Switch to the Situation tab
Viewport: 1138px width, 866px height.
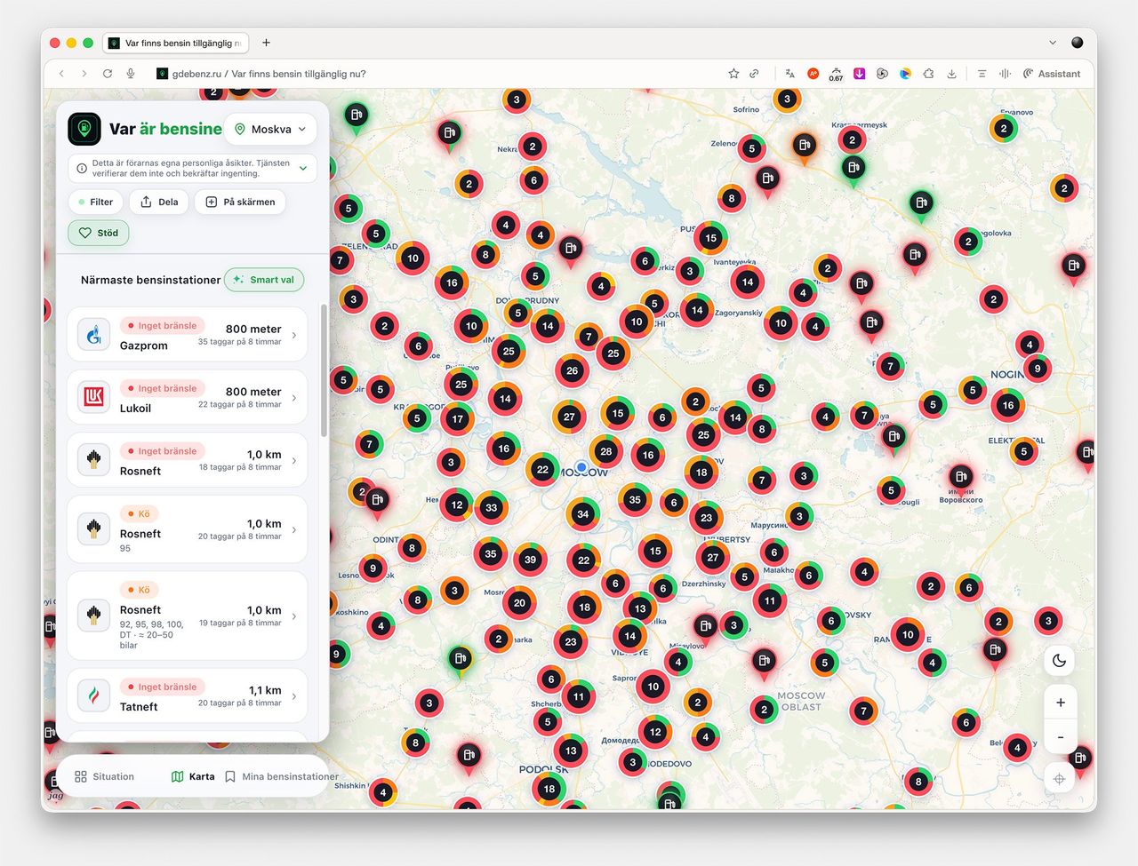tap(104, 776)
